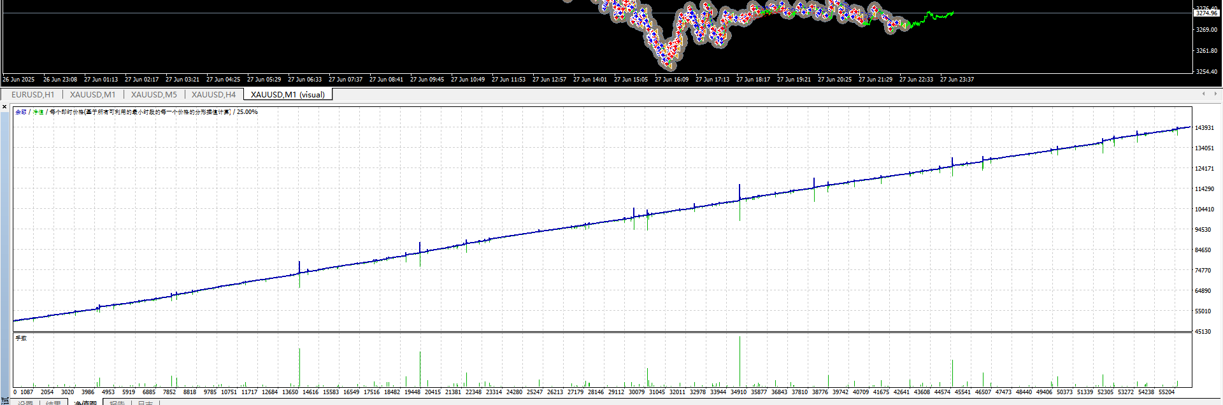
Task: Select the XAUUSD,M1 (visual) chart tab
Action: (x=288, y=94)
